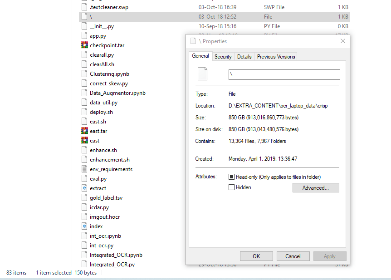Toggle the Read-only attribute checkbox
The height and width of the screenshot is (280, 391).
pyautogui.click(x=231, y=177)
